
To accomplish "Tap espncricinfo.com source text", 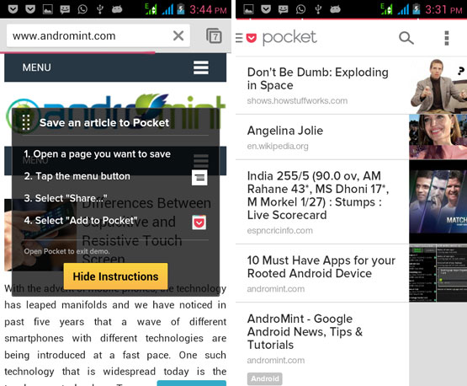I will tap(279, 231).
